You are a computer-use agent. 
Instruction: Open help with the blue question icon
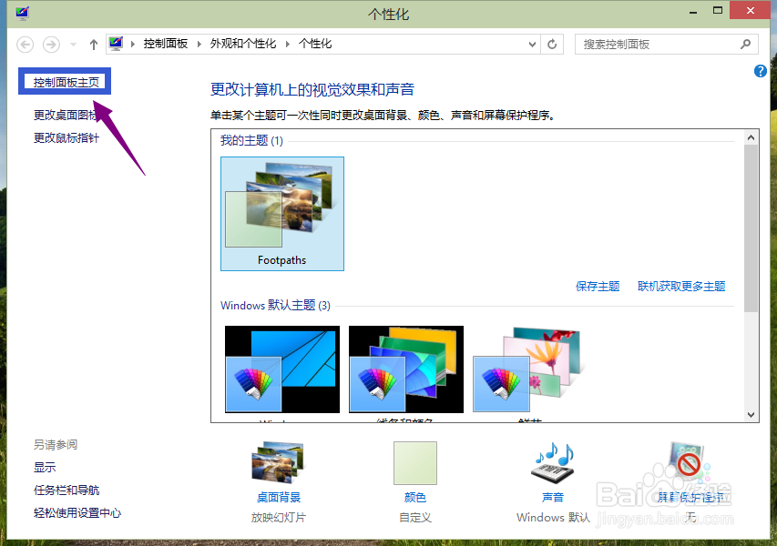(x=761, y=71)
